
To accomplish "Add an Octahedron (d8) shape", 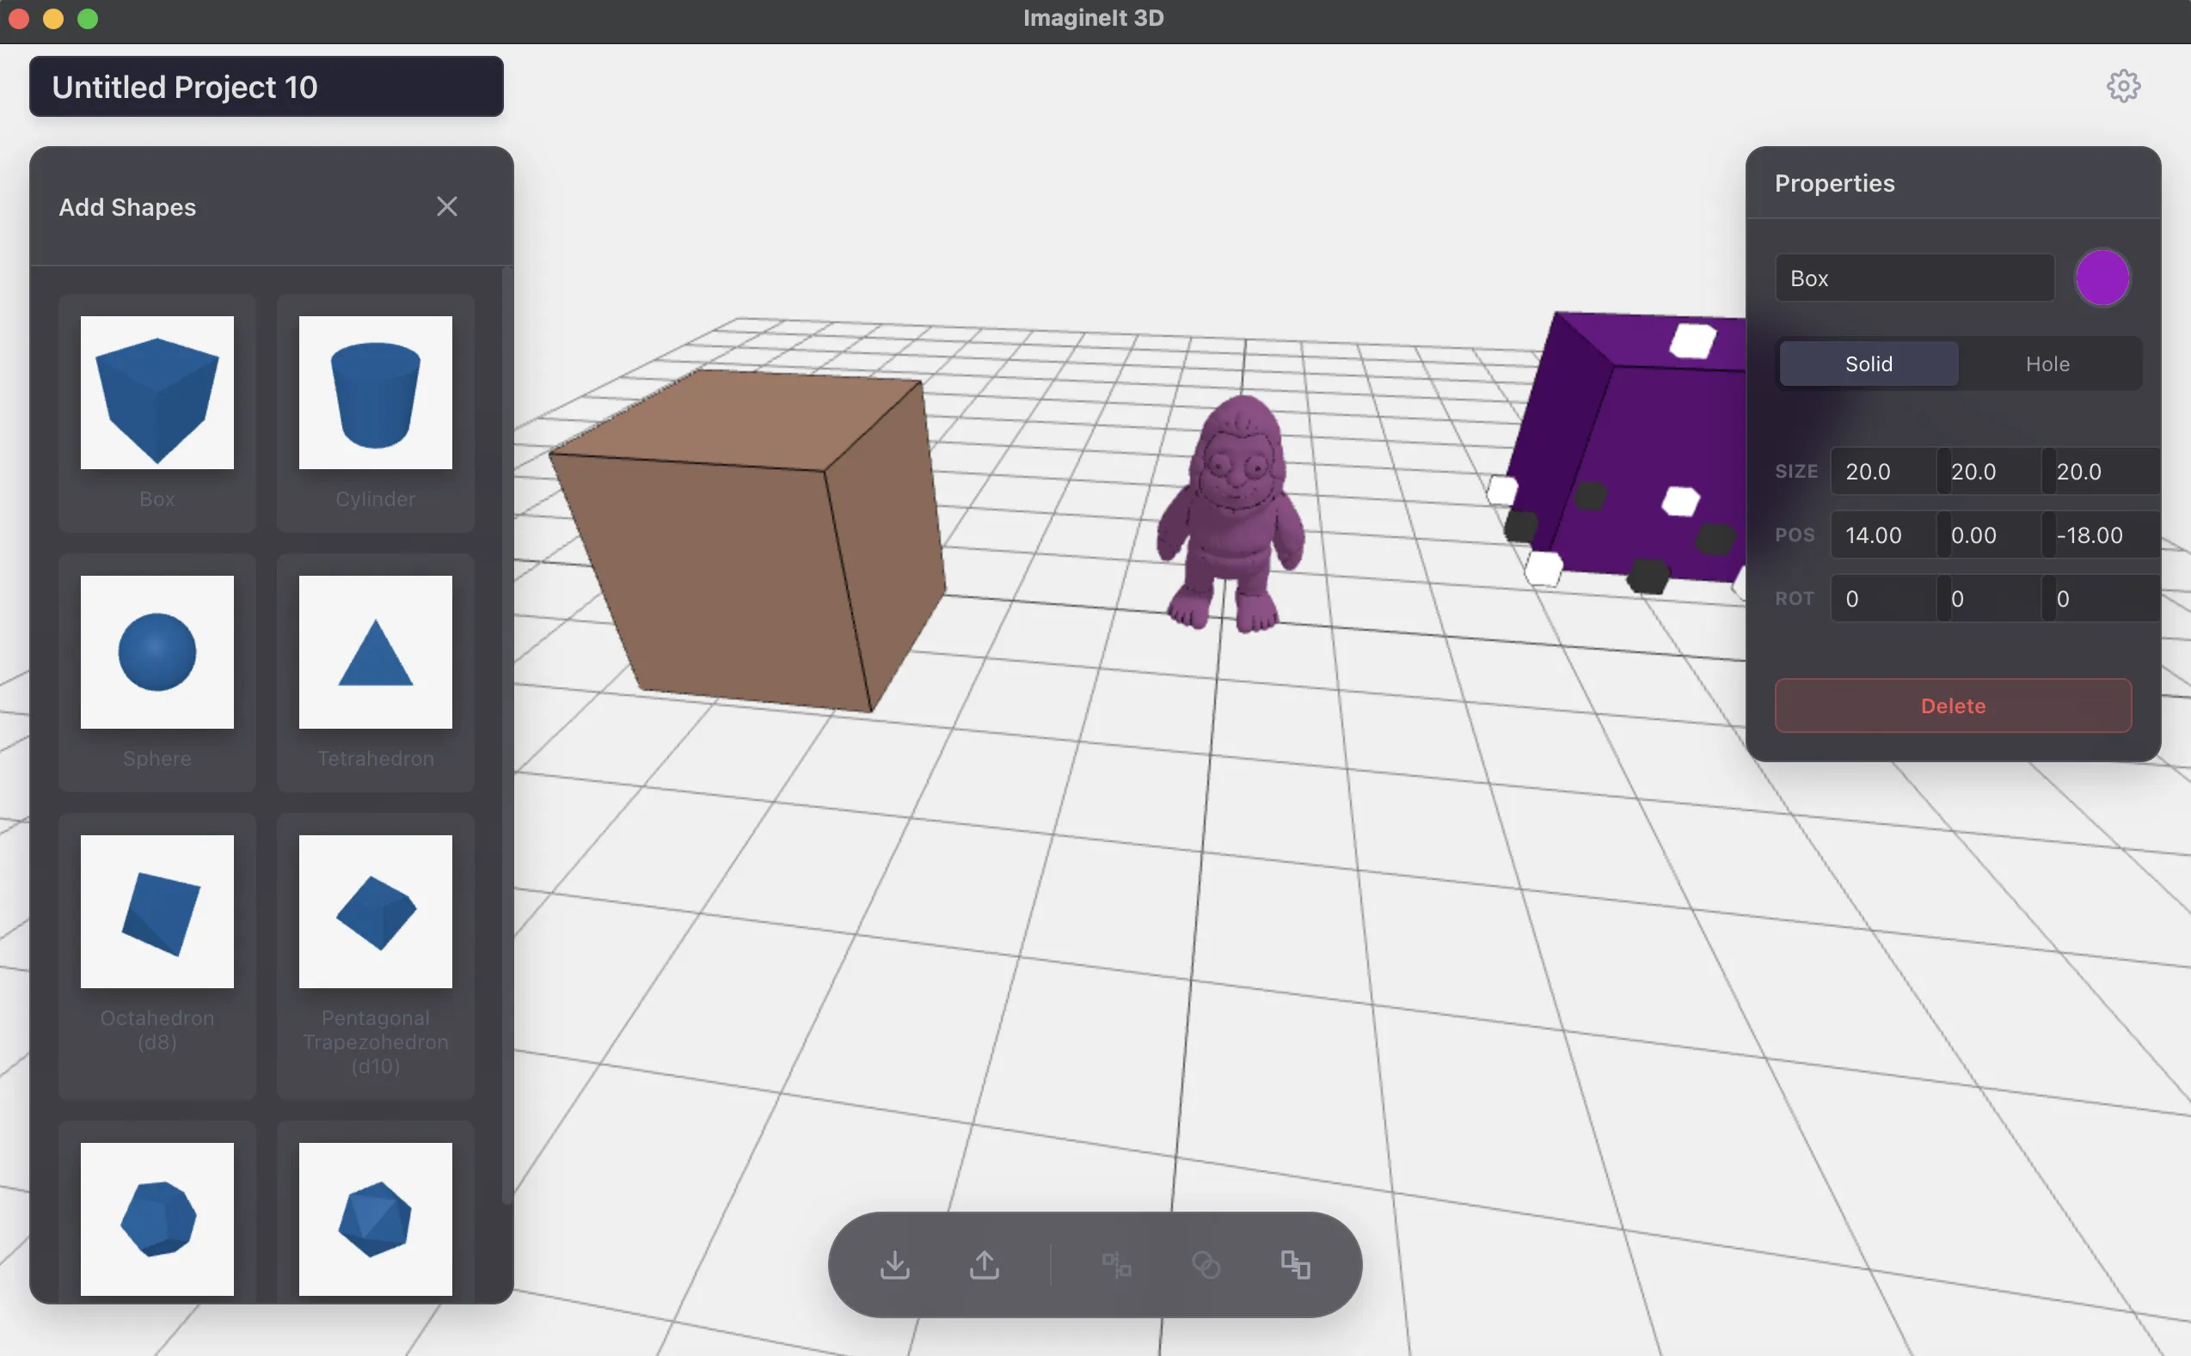I will point(157,955).
